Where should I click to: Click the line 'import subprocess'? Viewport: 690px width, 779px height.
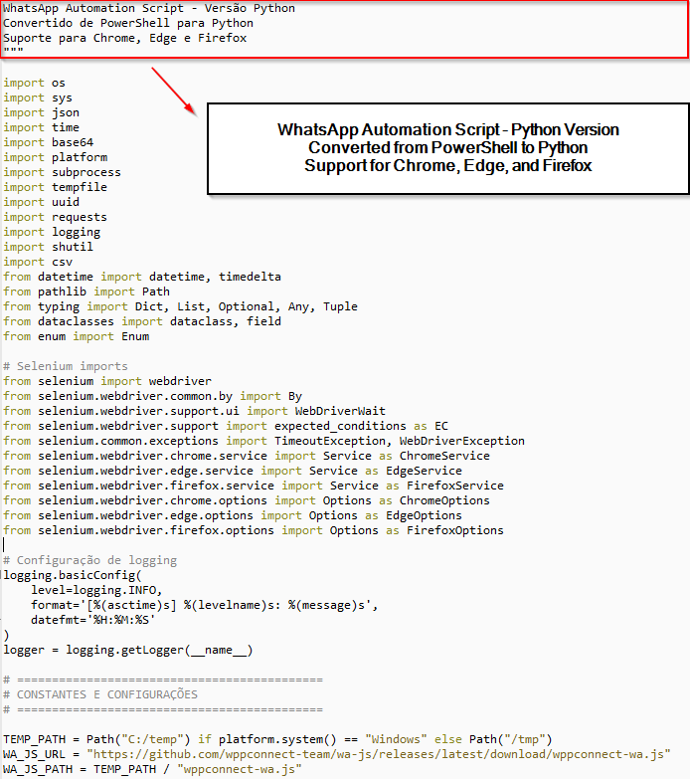coord(62,172)
